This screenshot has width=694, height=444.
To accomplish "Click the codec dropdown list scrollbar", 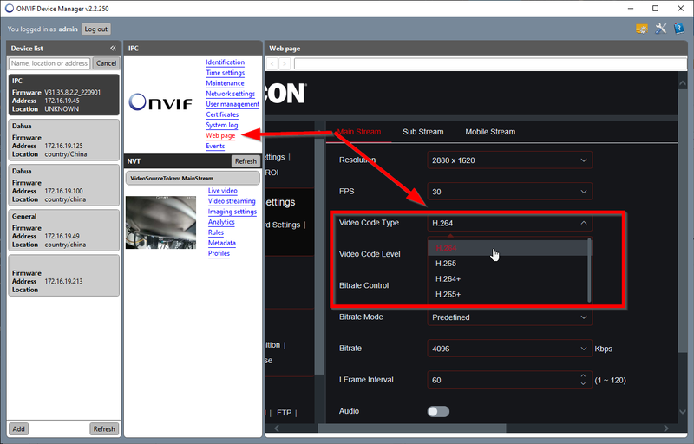I will [589, 271].
